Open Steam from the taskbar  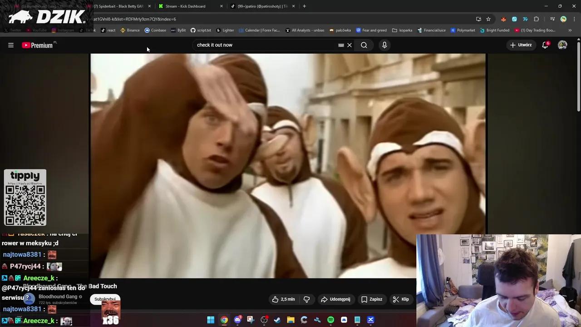277,320
